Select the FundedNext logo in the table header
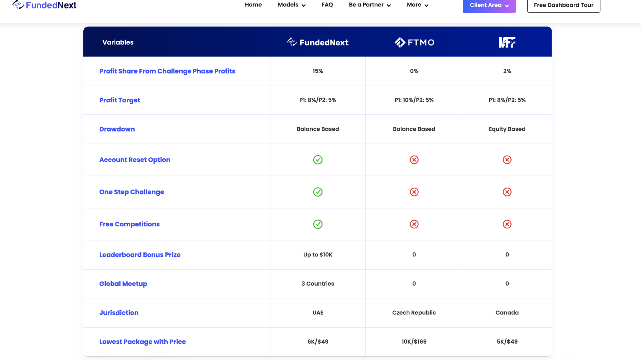The width and height of the screenshot is (641, 360). (318, 42)
